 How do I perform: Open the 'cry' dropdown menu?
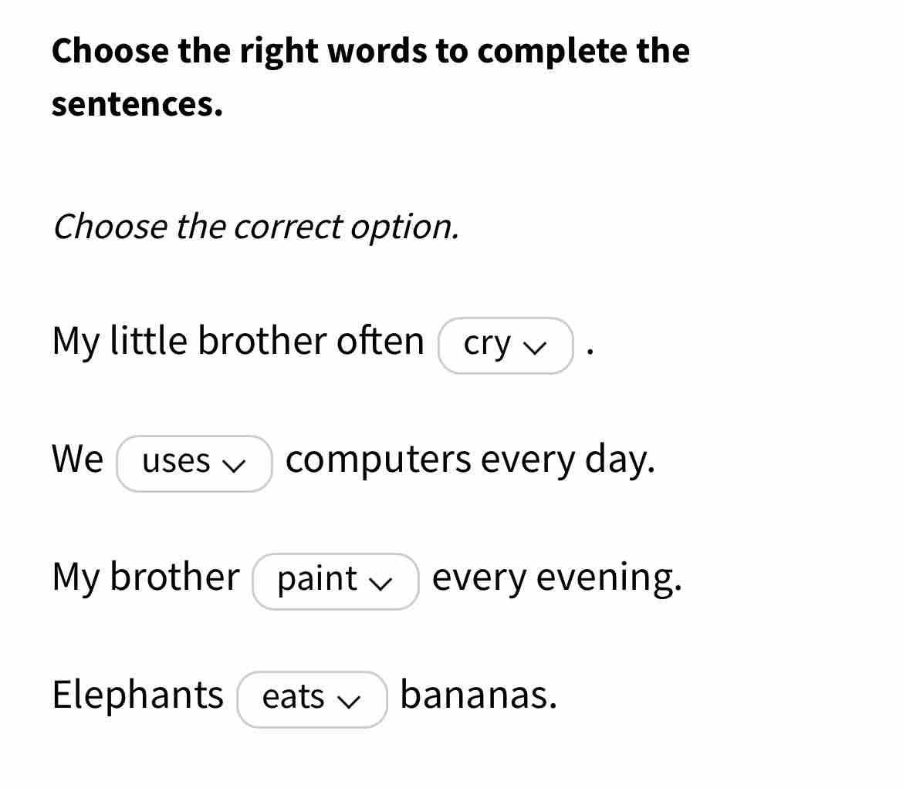click(506, 345)
